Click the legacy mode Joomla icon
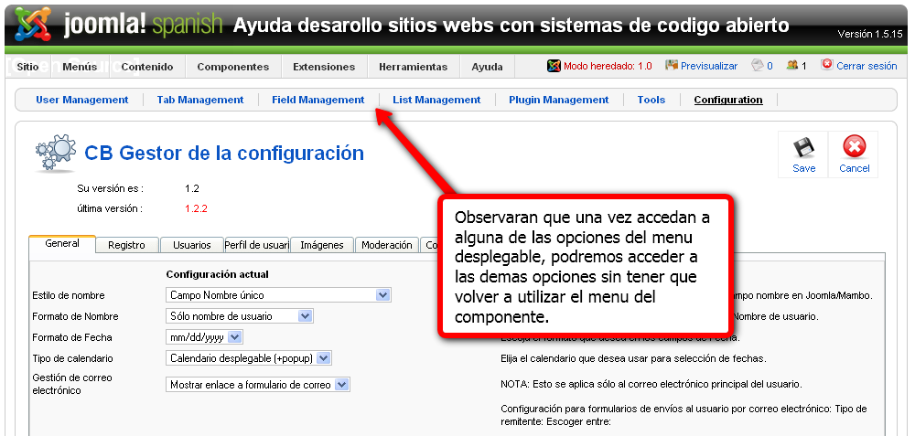This screenshot has height=436, width=915. [554, 66]
